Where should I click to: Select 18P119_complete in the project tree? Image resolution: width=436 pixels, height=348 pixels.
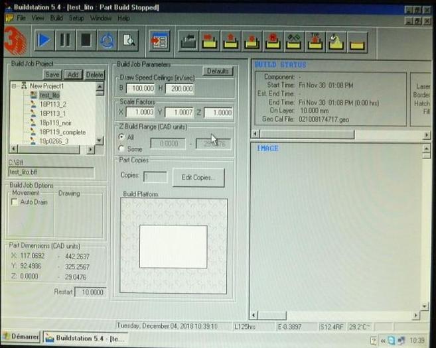pyautogui.click(x=62, y=132)
